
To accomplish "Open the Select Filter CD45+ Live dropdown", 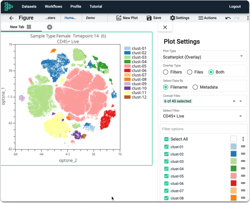I will (203, 116).
